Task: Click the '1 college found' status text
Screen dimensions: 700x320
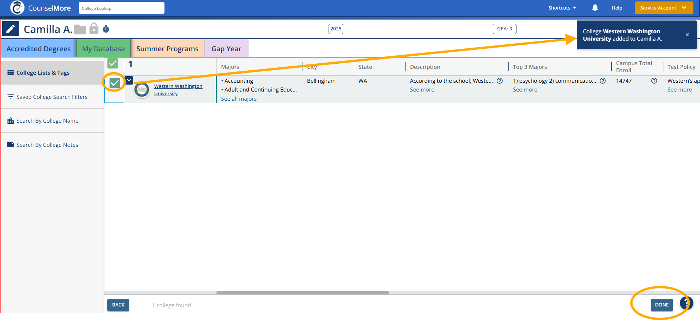Action: coord(171,305)
